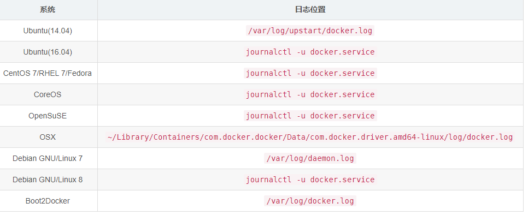528x221 pixels.
Task: Select the OSX system cell
Action: pyautogui.click(x=48, y=137)
